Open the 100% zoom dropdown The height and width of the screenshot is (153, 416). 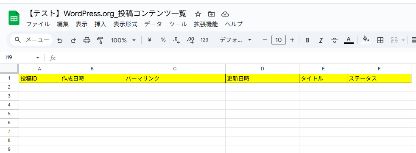coord(123,40)
